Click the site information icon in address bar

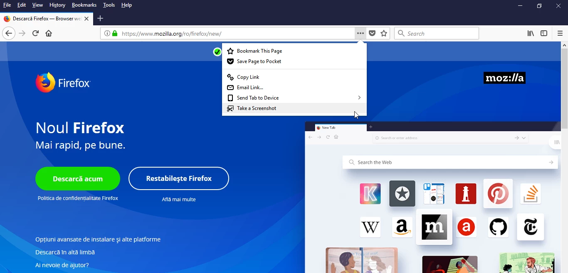point(107,33)
